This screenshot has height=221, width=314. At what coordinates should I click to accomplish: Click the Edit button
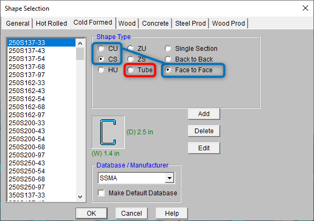pyautogui.click(x=204, y=148)
